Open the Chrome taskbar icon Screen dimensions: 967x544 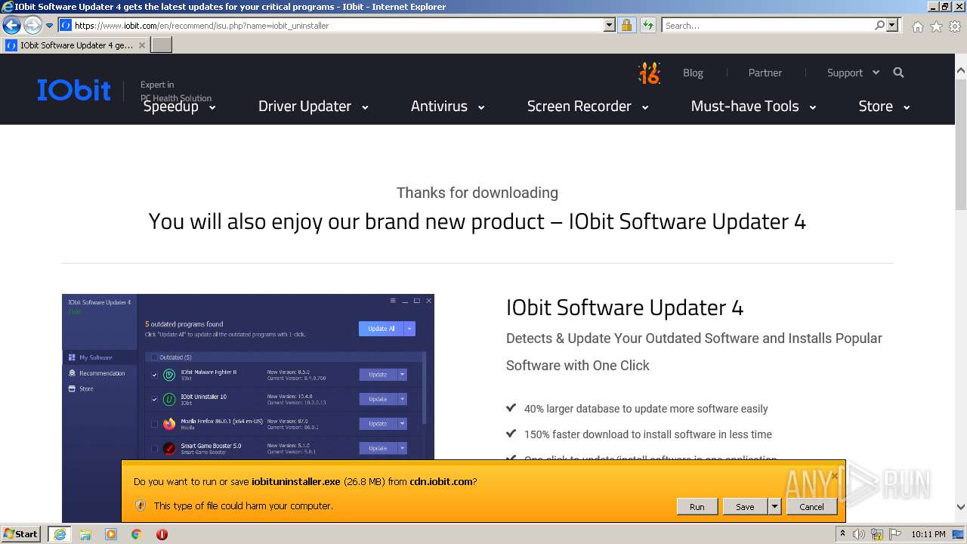(x=137, y=534)
